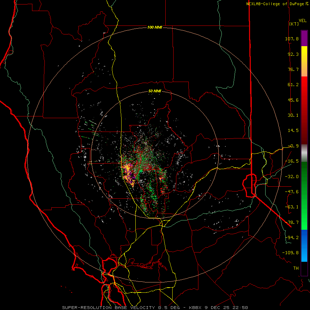The height and width of the screenshot is (310, 310).
Task: Click the Super-Resolution Base Velocity caption text
Action: 155,308
